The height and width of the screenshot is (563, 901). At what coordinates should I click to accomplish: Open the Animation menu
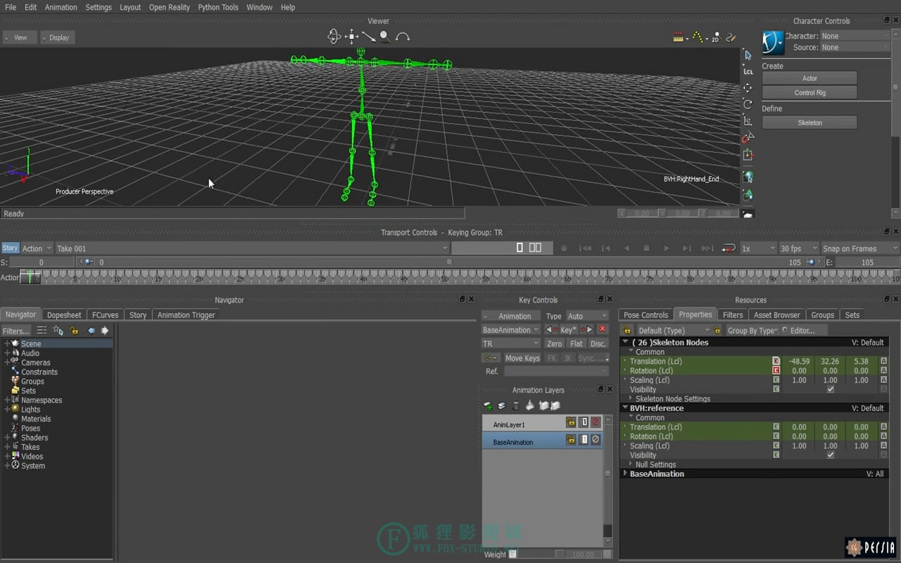[x=61, y=7]
